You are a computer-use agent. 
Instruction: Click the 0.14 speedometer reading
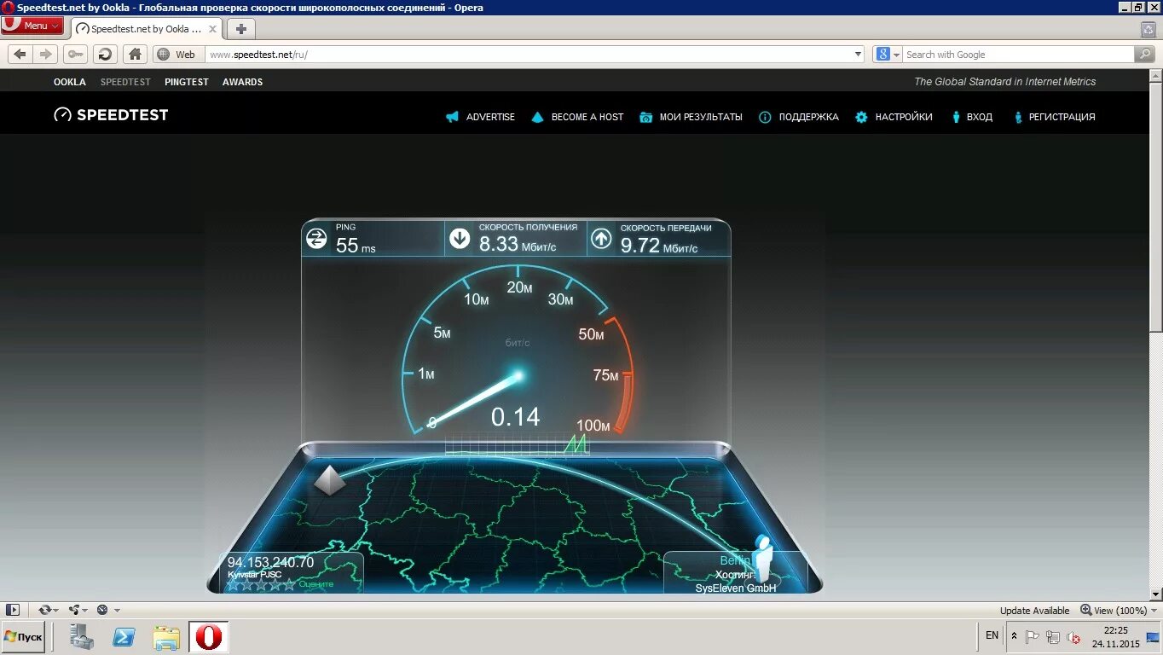click(516, 416)
